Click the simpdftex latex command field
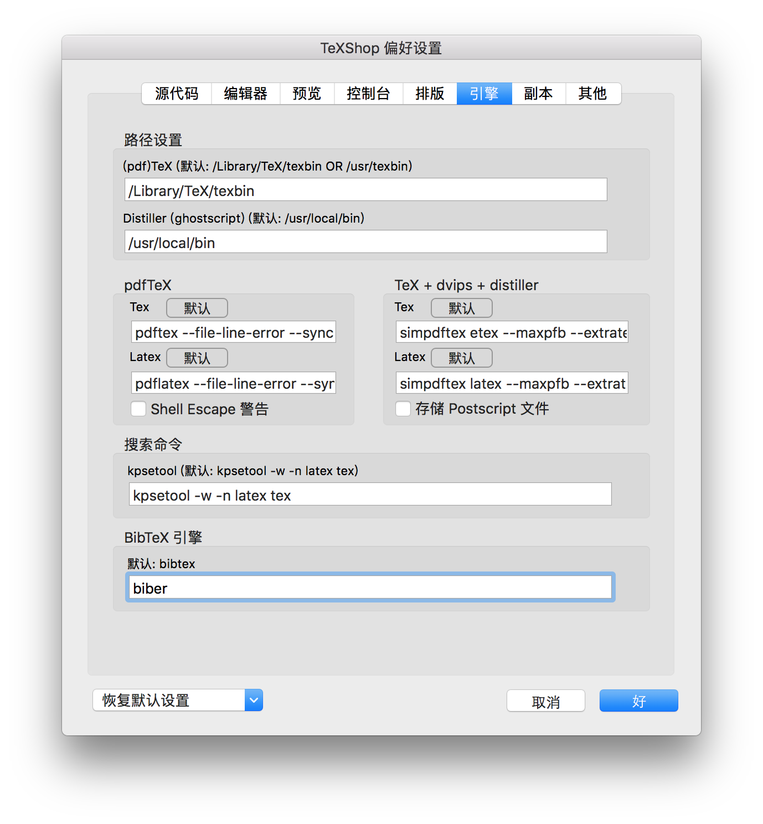Image resolution: width=763 pixels, height=824 pixels. (x=512, y=383)
